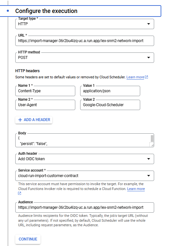Open the Learn more link about service account

136,189
